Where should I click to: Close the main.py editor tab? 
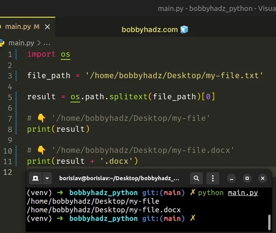click(47, 27)
